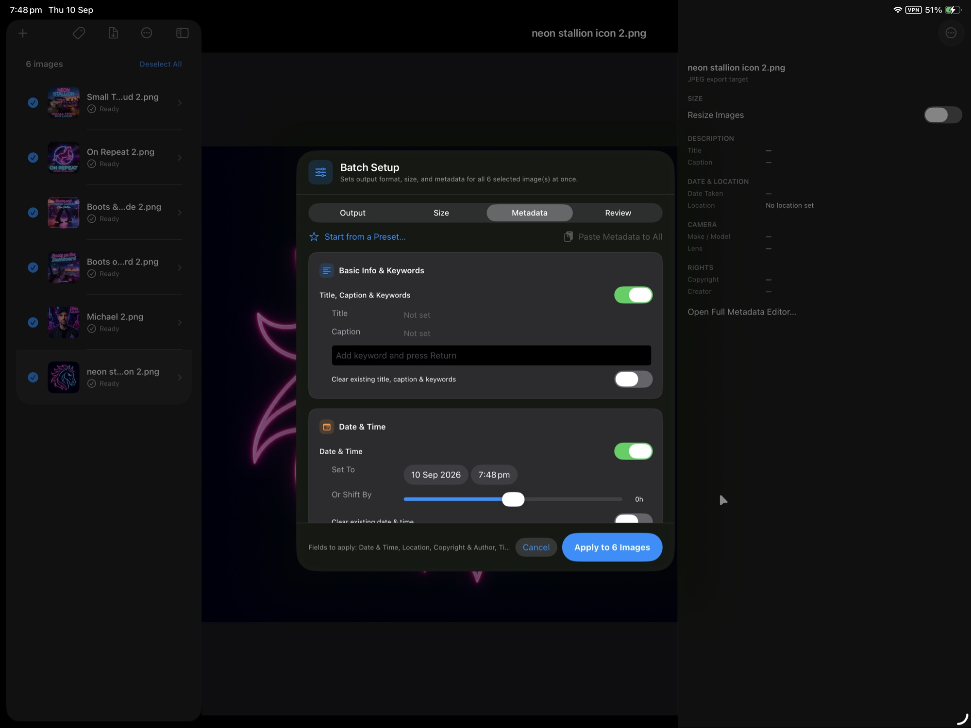This screenshot has height=728, width=971.
Task: Open Full Metadata Editor link
Action: click(741, 312)
